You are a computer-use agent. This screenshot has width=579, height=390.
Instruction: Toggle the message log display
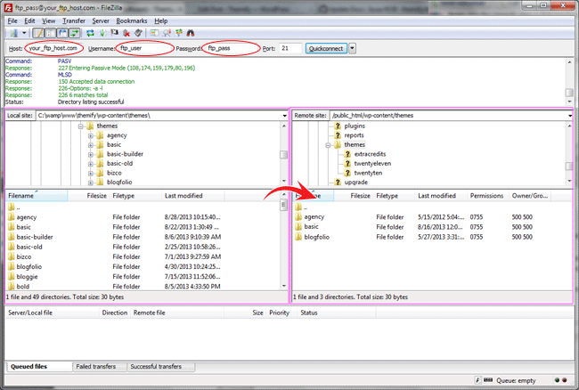38,33
